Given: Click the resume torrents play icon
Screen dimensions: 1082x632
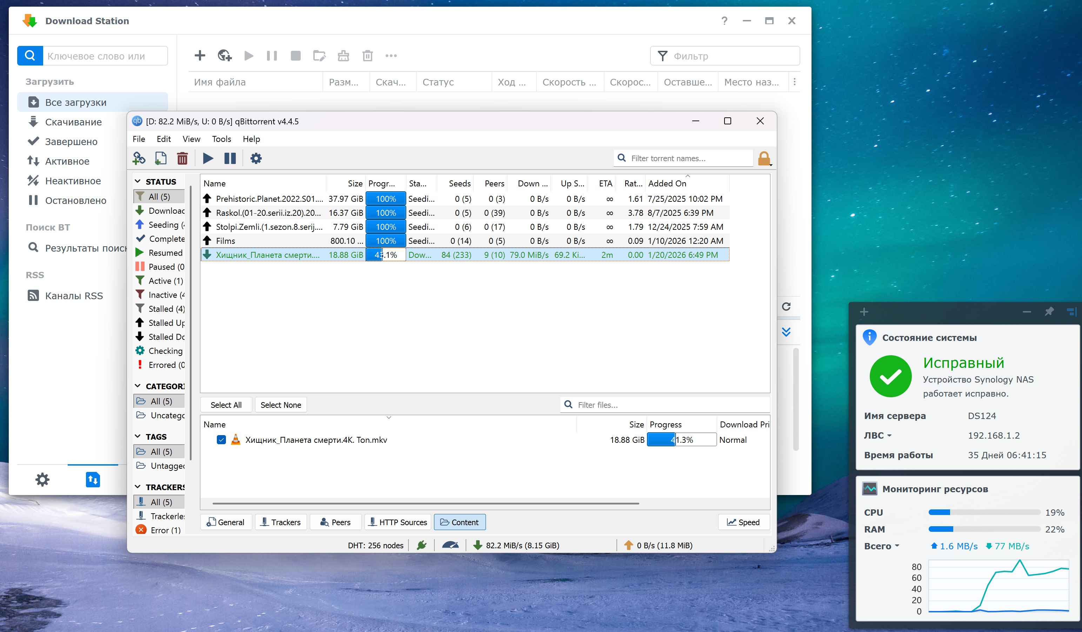Looking at the screenshot, I should pos(208,158).
